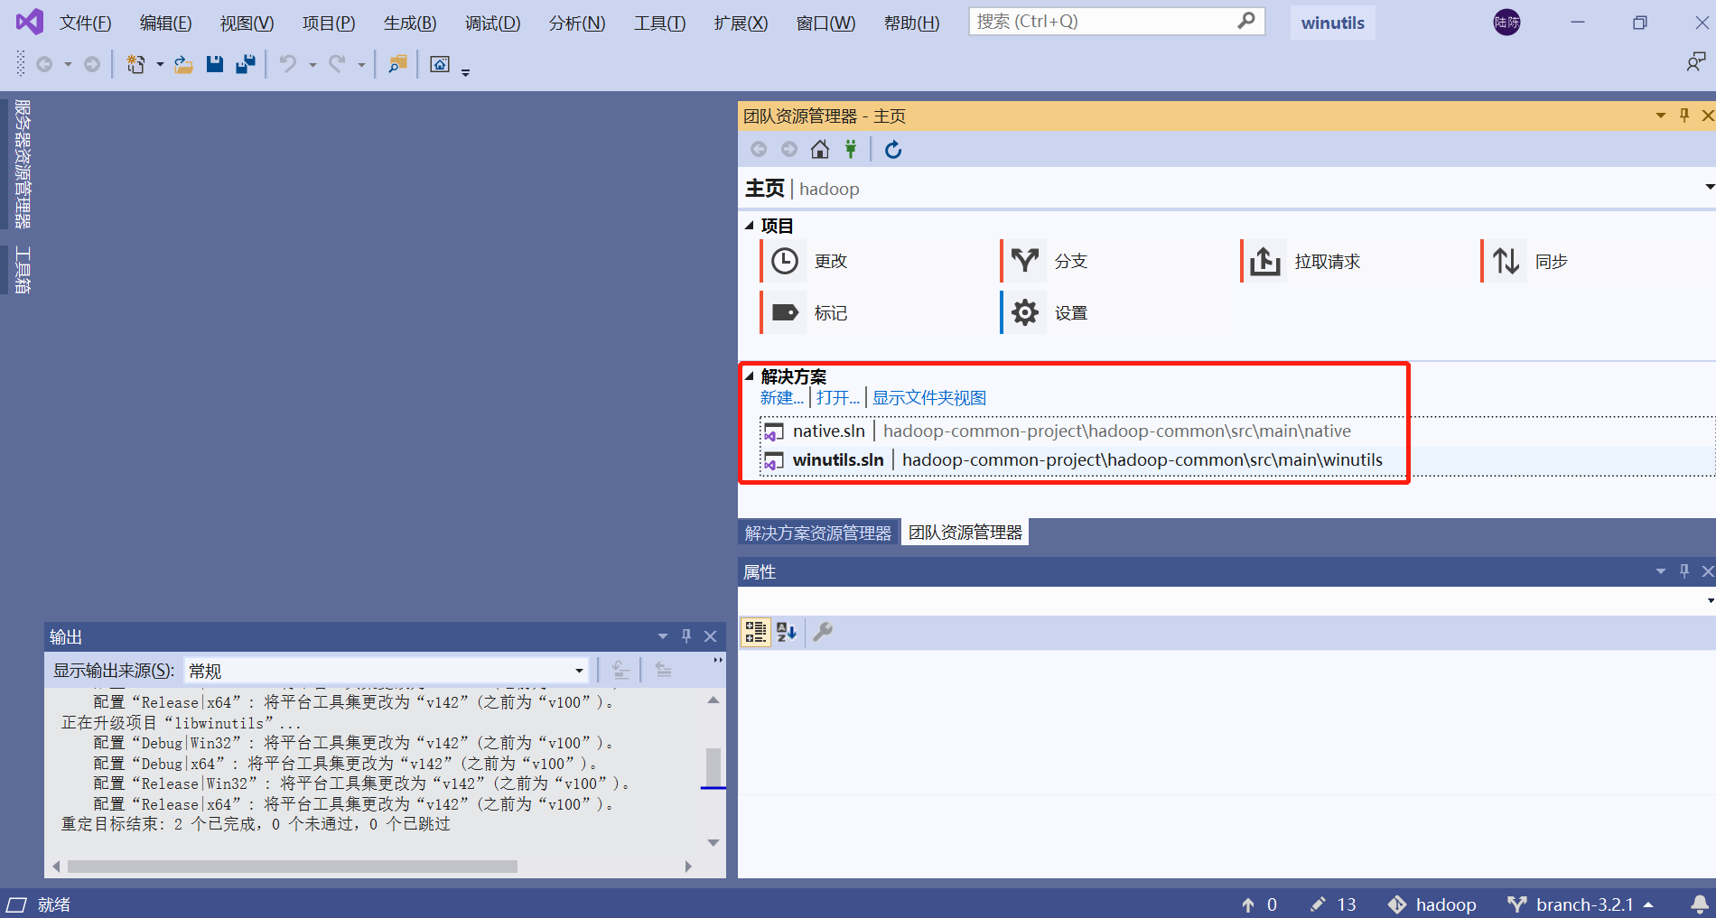
Task: Click the Undo toolbar icon
Action: [x=288, y=64]
